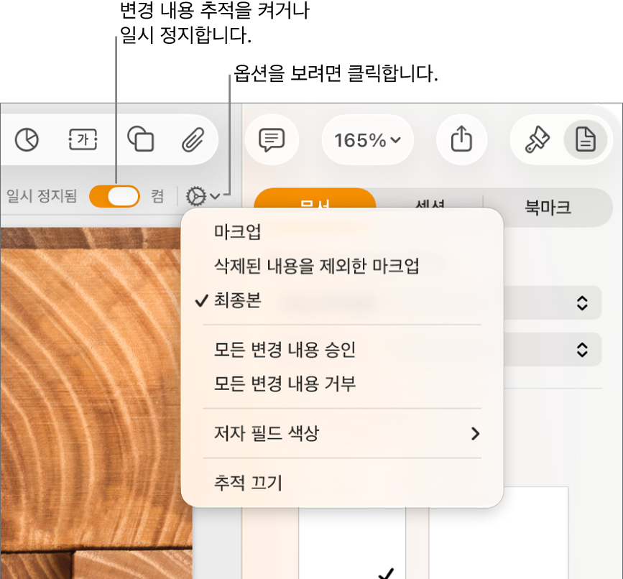Open the lower sidebar popup stepper
Screen dimensions: 623x579
click(x=582, y=350)
